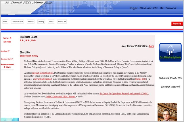Click the 'Short Bio' heading

25,52
